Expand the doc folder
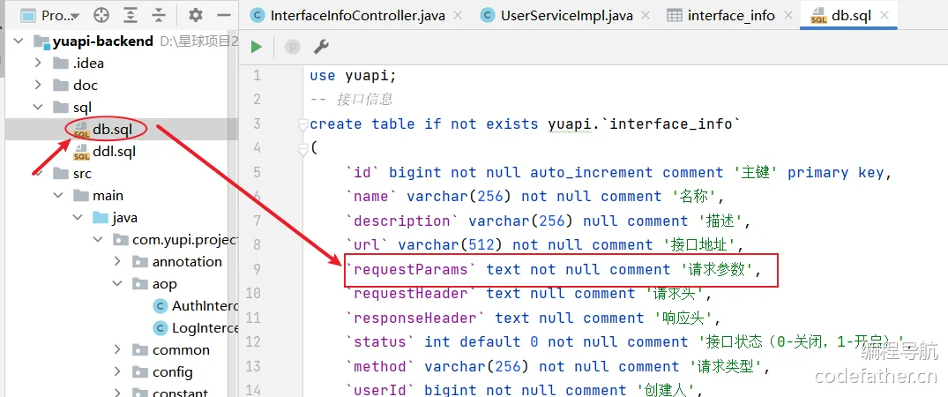 click(x=38, y=86)
